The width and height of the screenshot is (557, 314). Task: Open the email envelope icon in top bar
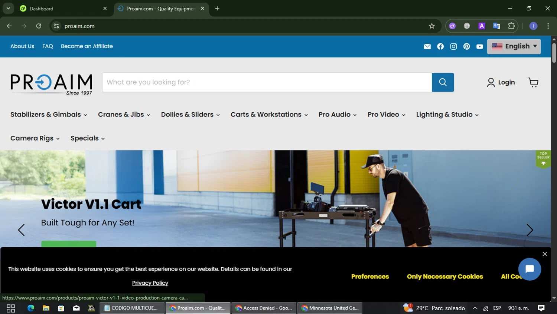pyautogui.click(x=427, y=46)
